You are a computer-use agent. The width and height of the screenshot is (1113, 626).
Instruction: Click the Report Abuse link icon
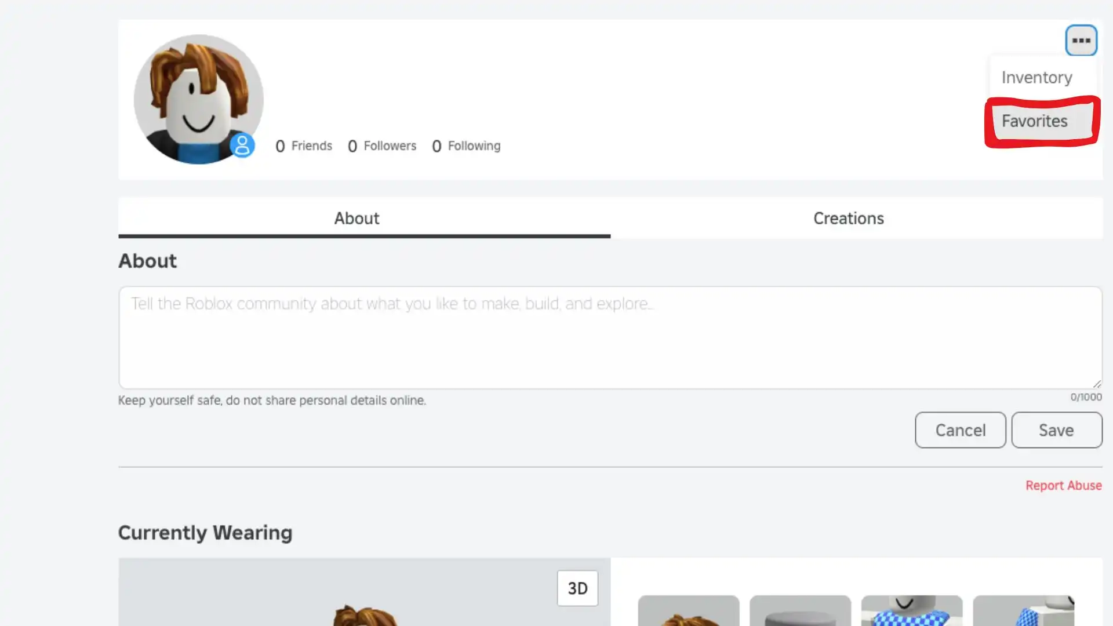[1064, 485]
